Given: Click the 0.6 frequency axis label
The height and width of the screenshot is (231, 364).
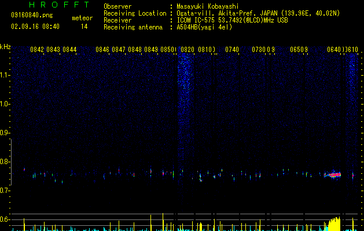Looking at the screenshot, I should (x=5, y=219).
